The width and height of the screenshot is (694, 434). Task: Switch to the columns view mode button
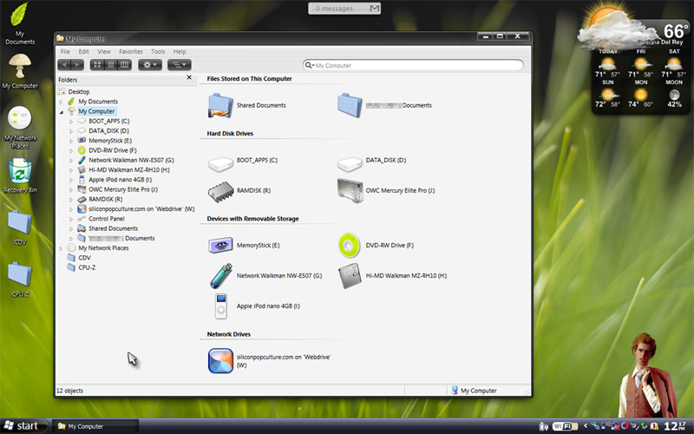coord(125,65)
